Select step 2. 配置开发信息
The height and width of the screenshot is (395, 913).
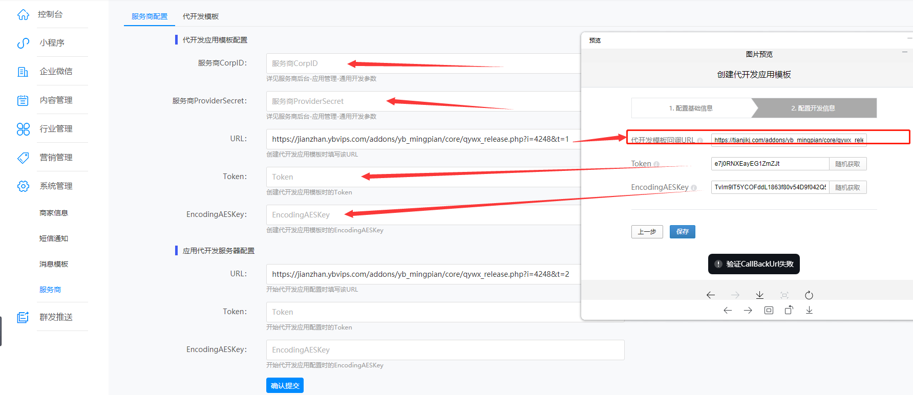coord(814,108)
